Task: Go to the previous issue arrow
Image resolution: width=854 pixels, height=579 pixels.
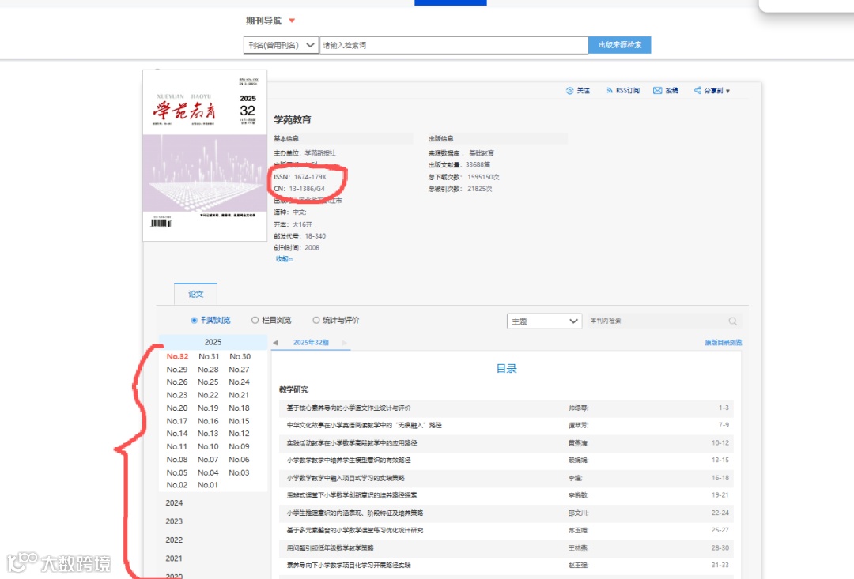Action: tap(275, 342)
